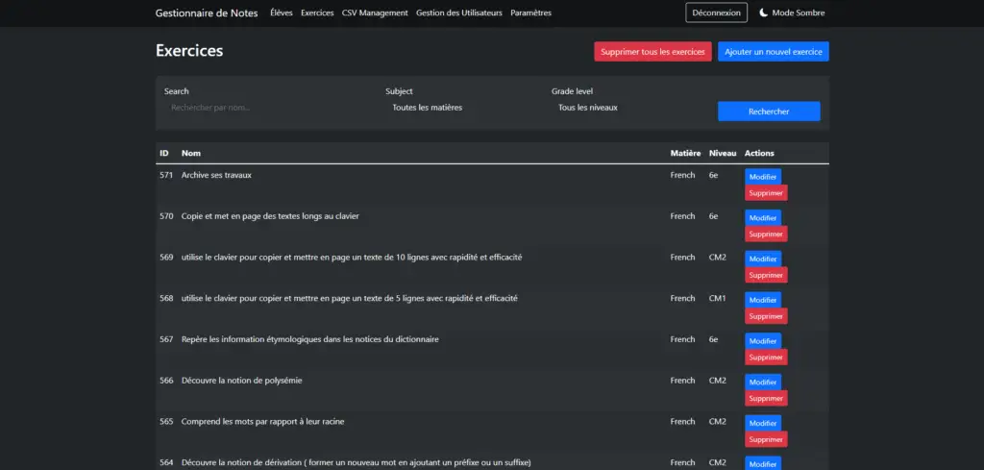This screenshot has width=984, height=470.
Task: Toggle Mode Sombre theme switch
Action: point(792,12)
